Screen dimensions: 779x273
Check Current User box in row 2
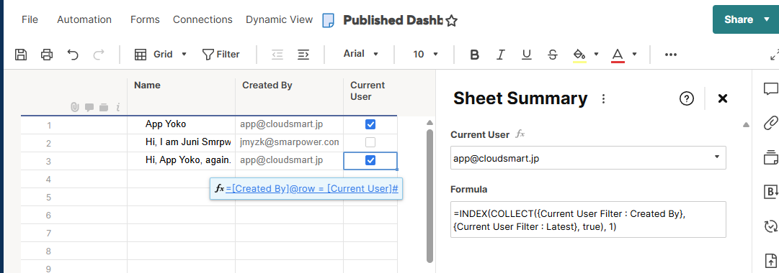(370, 143)
